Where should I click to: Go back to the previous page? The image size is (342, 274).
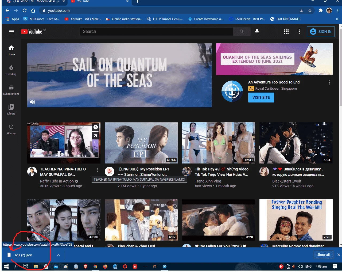(7, 11)
